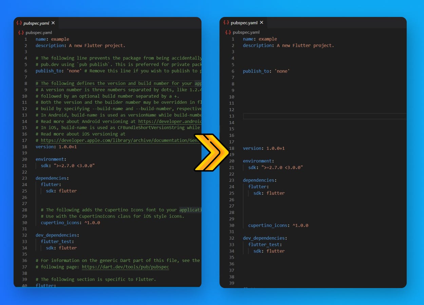Select the pubspec.yaml tab in the right editor

click(244, 22)
